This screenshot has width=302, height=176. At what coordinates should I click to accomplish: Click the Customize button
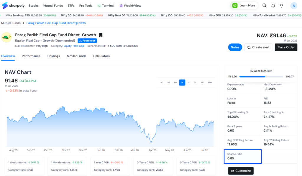(241, 171)
